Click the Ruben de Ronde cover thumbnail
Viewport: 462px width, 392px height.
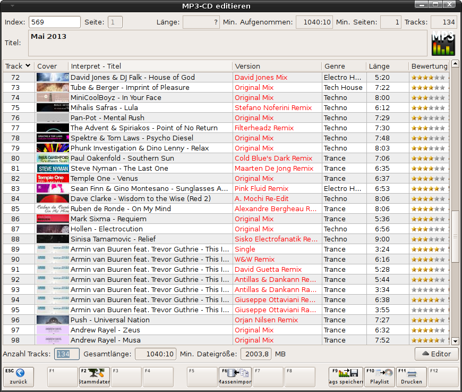click(53, 208)
